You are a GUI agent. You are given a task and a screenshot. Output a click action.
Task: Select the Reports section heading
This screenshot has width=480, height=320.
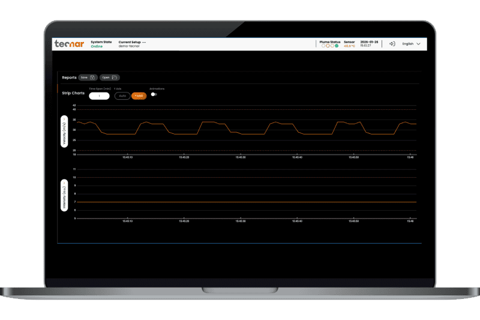(69, 77)
